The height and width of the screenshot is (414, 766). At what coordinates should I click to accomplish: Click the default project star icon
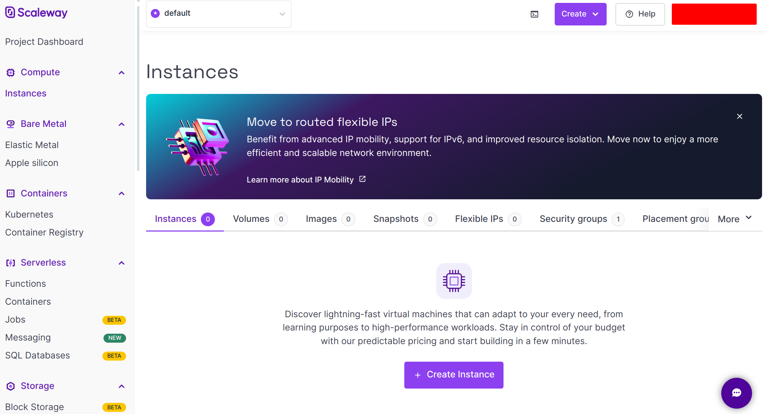coord(155,14)
